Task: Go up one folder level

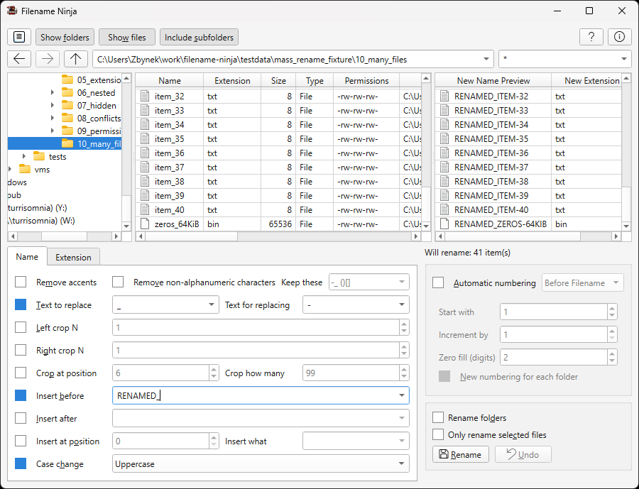Action: click(x=76, y=59)
